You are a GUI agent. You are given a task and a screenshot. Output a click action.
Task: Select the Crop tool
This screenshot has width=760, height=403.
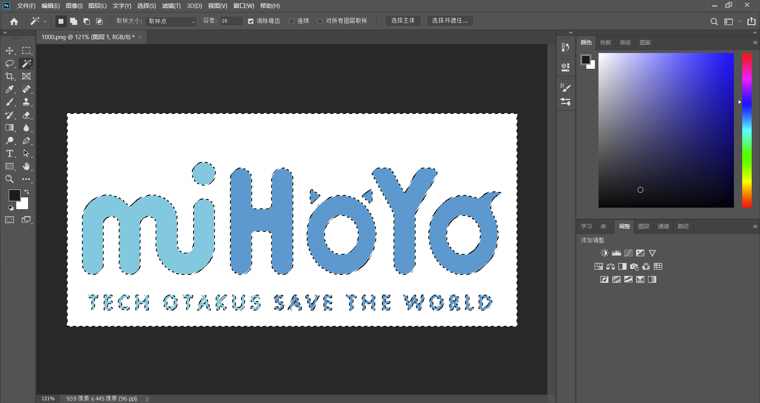[9, 76]
